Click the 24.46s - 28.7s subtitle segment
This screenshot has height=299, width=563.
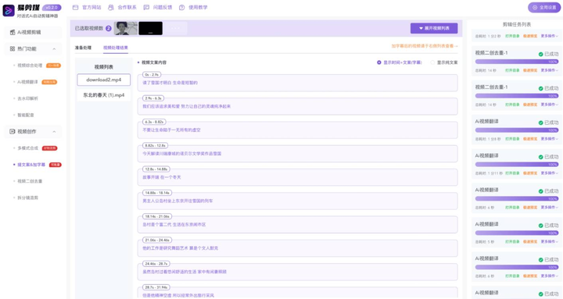298,272
